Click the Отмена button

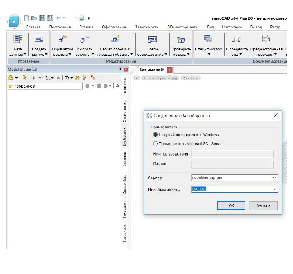point(263,206)
